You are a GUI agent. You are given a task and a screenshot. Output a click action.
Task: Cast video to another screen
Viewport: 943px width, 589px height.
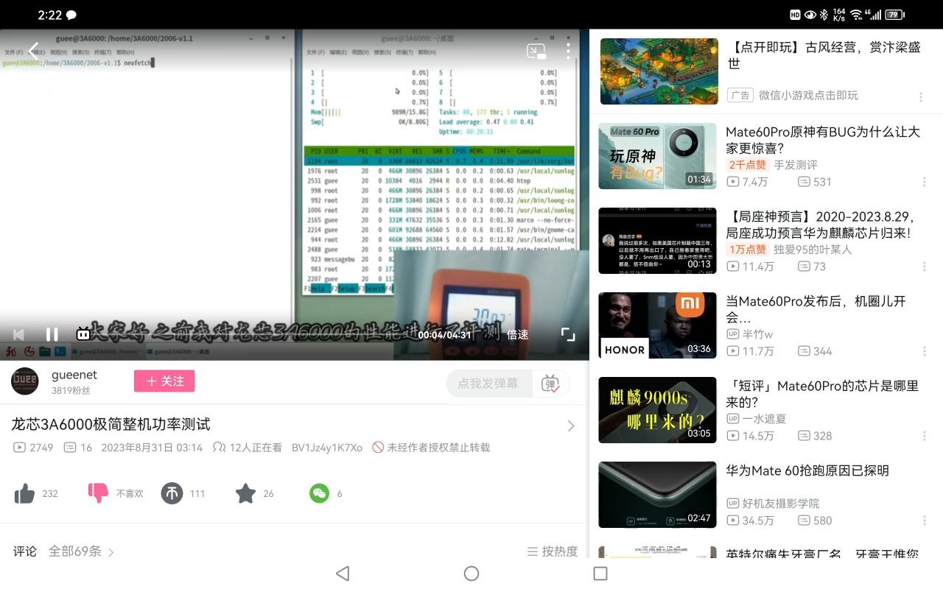point(536,51)
